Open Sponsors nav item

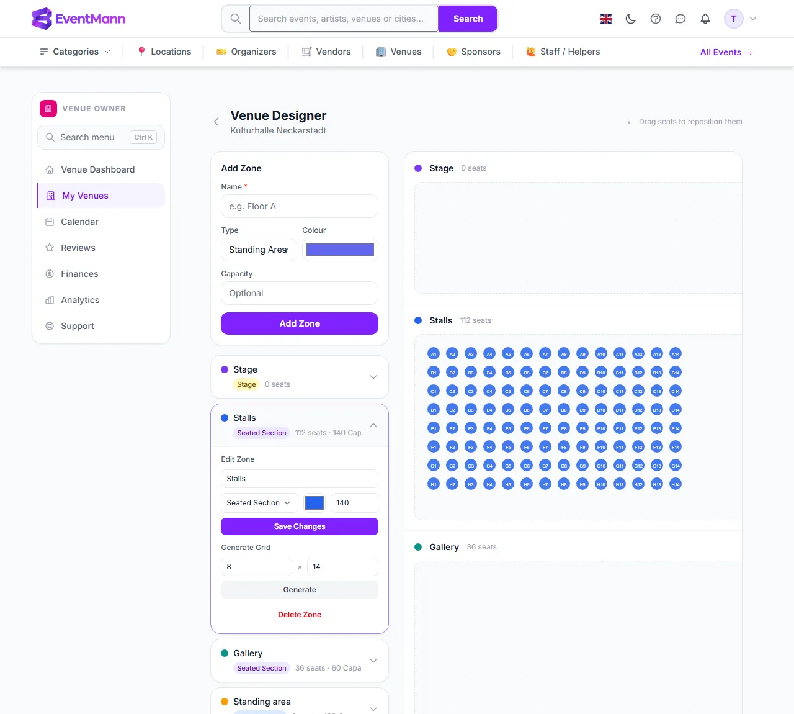tap(474, 52)
